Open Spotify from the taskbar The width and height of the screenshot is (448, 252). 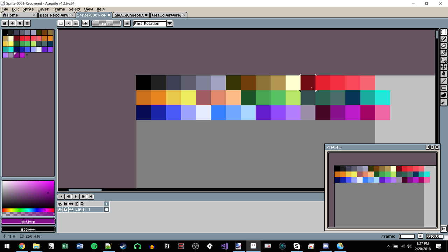pos(94,246)
